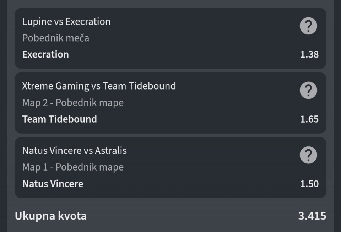
Task: Click the total odds value 3.415
Action: (x=312, y=216)
